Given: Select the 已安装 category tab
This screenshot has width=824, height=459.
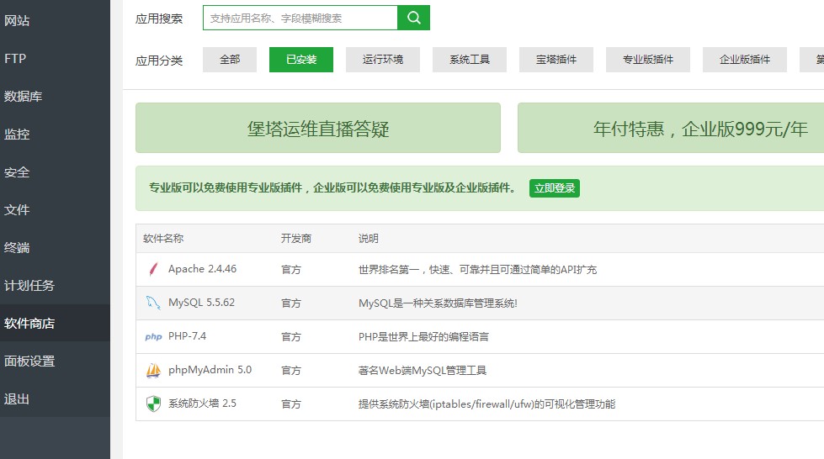Looking at the screenshot, I should (300, 60).
